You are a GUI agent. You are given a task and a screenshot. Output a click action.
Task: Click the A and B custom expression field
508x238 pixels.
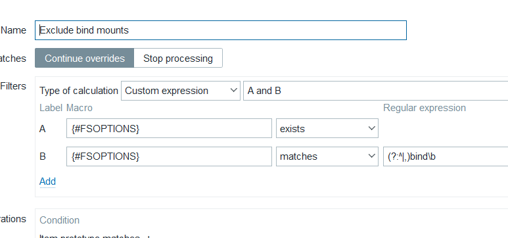[x=375, y=91]
